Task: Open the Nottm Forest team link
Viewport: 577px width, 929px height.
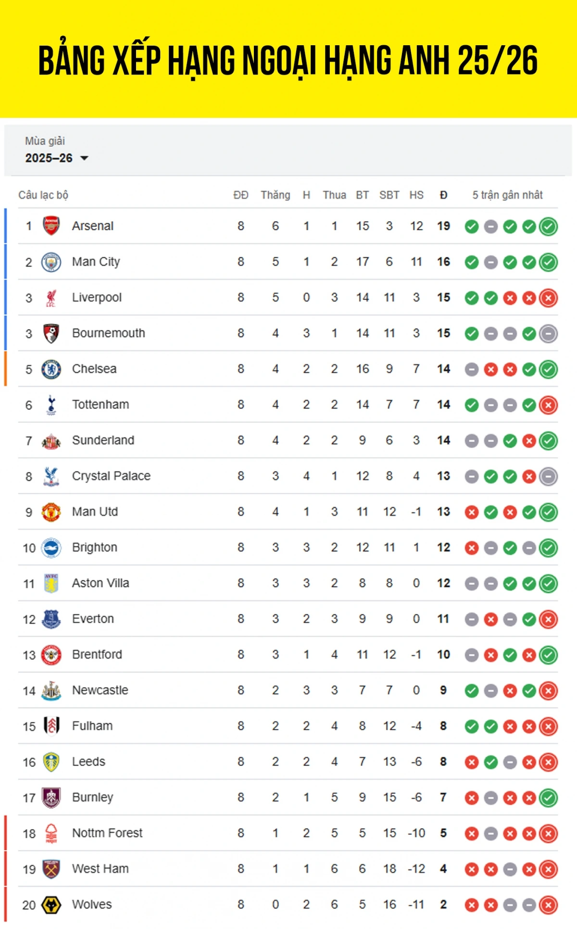Action: click(107, 833)
